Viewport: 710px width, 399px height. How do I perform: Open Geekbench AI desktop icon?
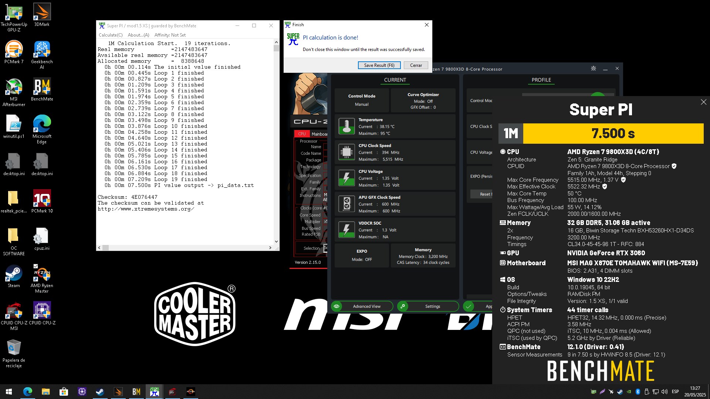point(42,55)
